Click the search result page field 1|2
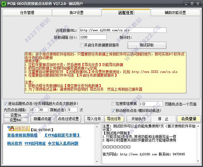The image size is (203, 167). coord(151,104)
